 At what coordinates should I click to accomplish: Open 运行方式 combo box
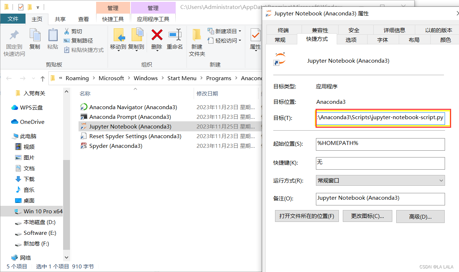click(380, 180)
